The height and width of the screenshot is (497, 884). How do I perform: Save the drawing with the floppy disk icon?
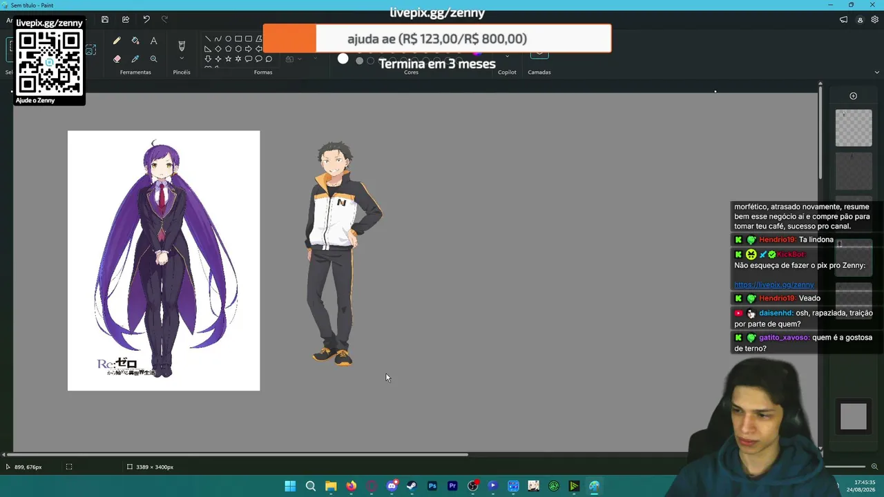tap(105, 19)
